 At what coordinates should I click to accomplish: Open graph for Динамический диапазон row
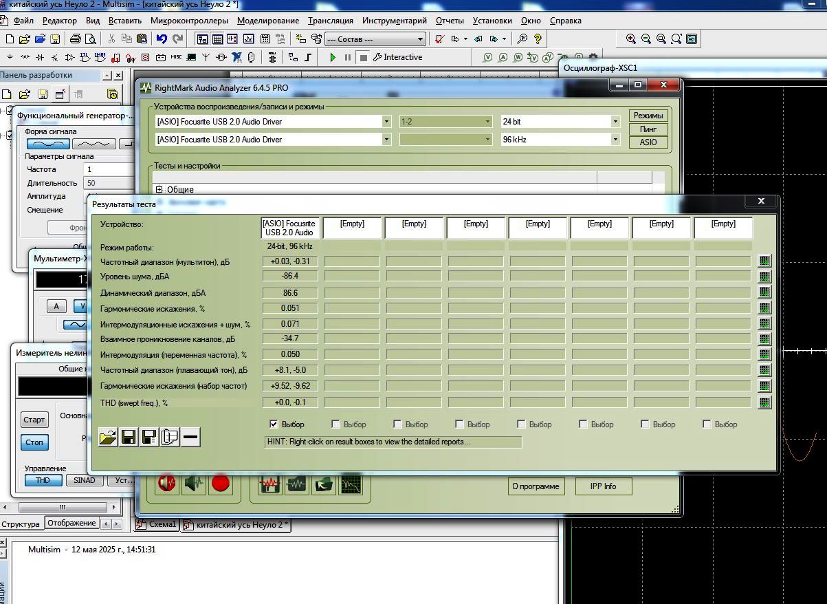click(764, 292)
